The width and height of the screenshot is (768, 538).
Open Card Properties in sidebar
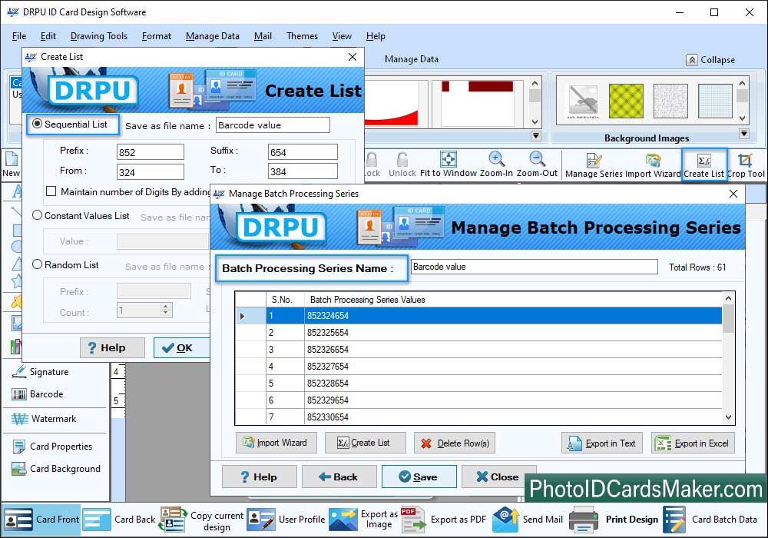click(x=52, y=447)
